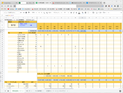Open the text color picker
The width and height of the screenshot is (123, 93).
coord(79,13)
